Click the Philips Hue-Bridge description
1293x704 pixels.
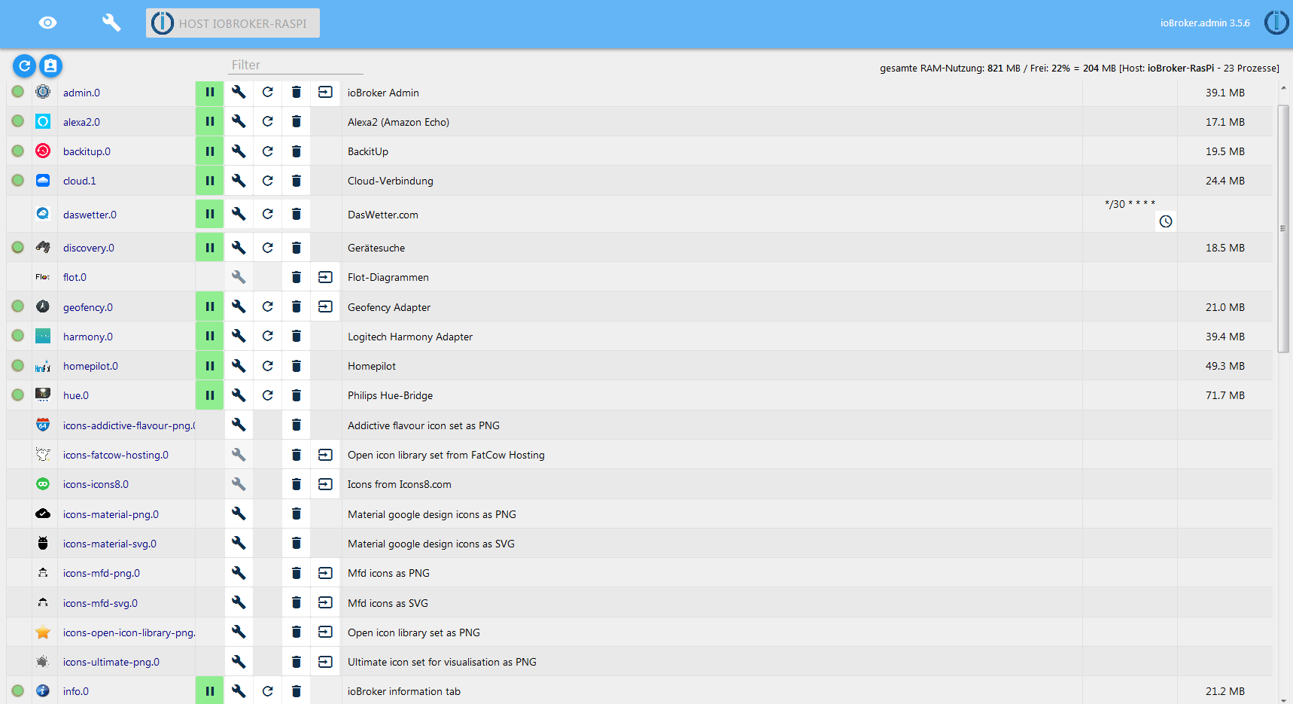(x=390, y=395)
